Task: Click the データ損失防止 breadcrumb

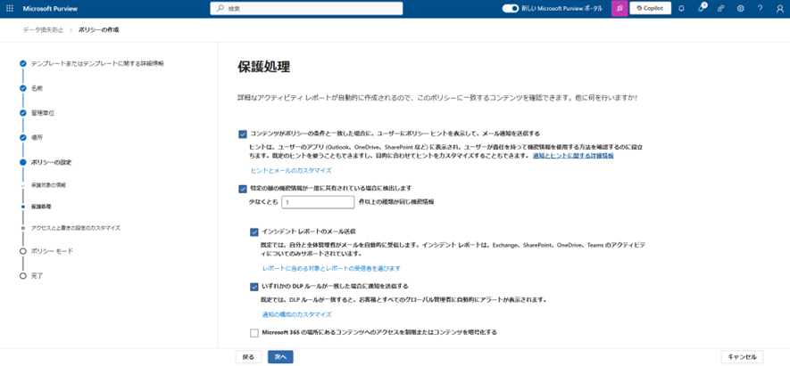Action: [43, 29]
